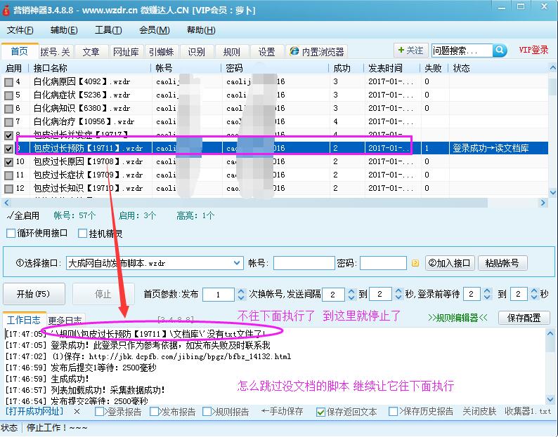
Task: Uncheck the 保存返回文本 checkbox
Action: [320, 412]
